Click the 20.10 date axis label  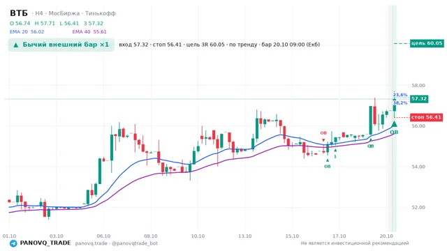point(386,236)
